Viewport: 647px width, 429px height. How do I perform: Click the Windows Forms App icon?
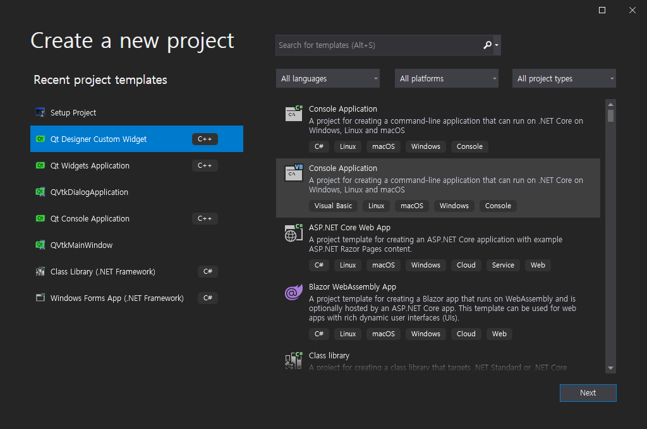tap(40, 298)
